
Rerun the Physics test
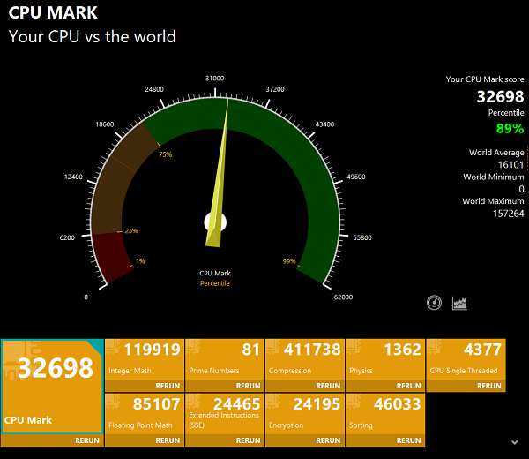[408, 386]
